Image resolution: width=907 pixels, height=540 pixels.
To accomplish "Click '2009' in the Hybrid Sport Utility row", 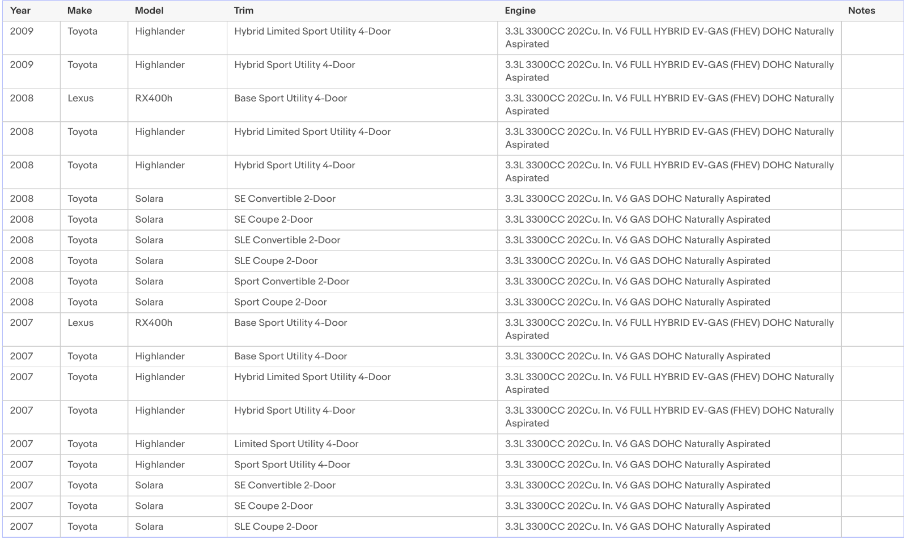I will tap(22, 65).
